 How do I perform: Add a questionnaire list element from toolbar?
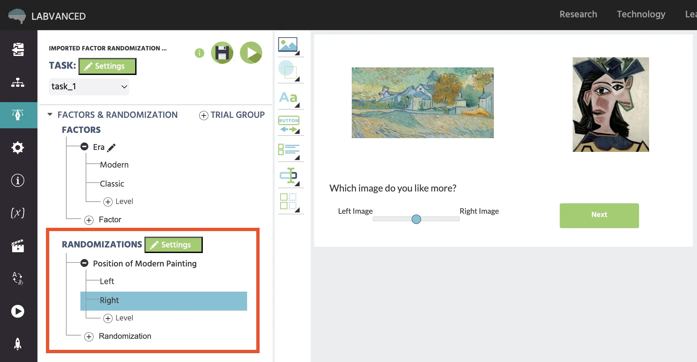[x=289, y=151]
